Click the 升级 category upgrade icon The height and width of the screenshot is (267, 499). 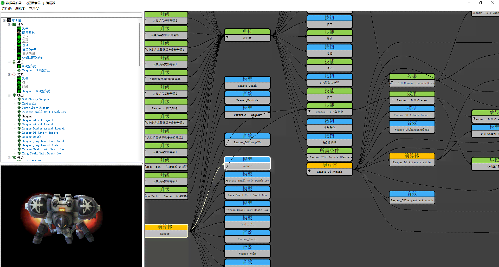[14, 158]
